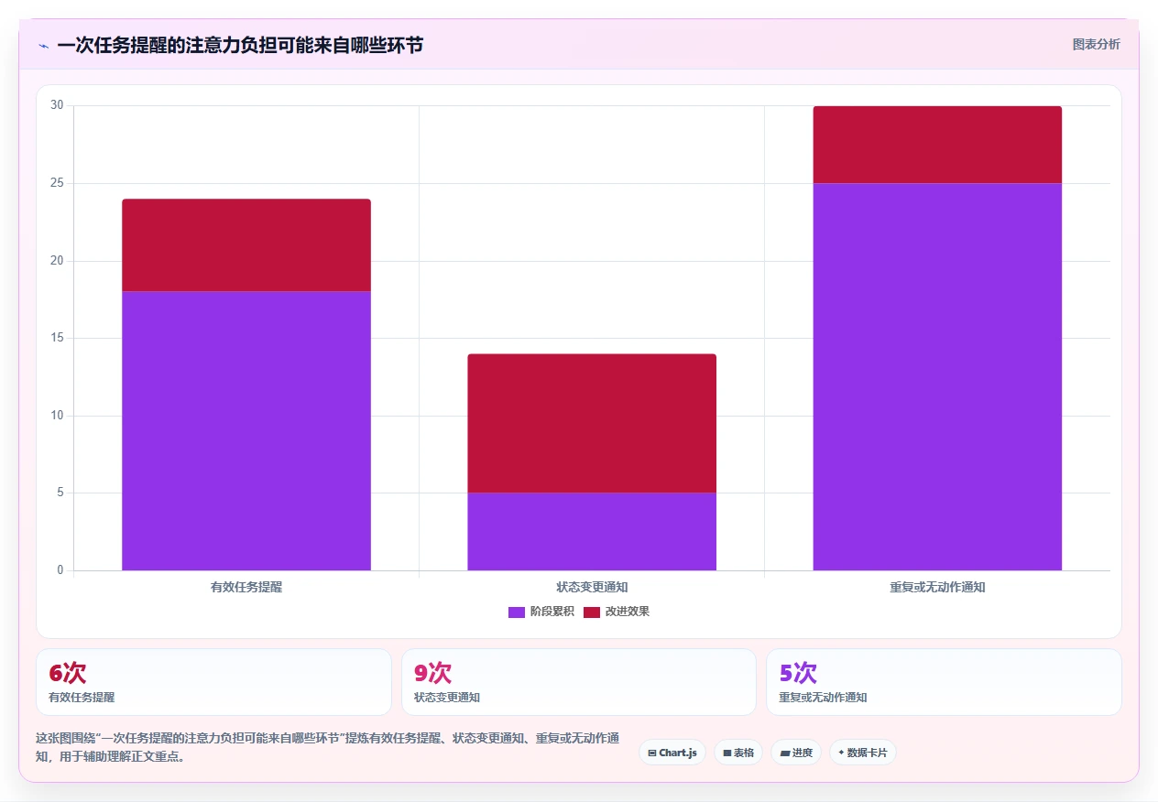
Task: Click red bar segment of 重复或无动作通知
Action: tap(937, 145)
